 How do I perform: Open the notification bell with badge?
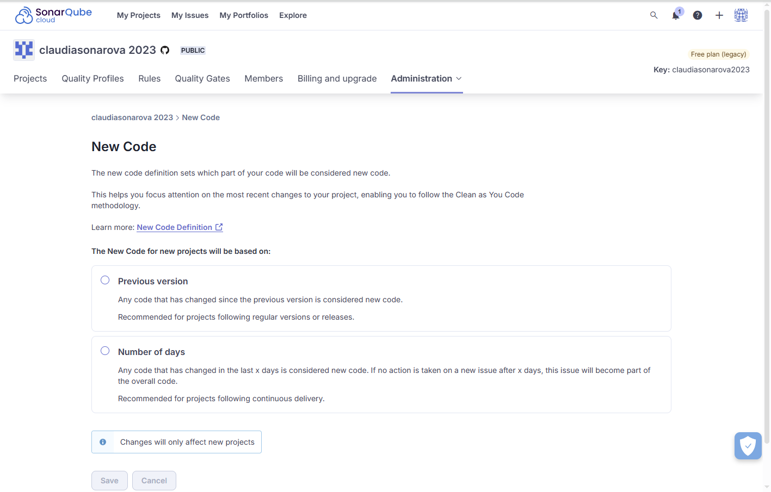[x=675, y=16]
